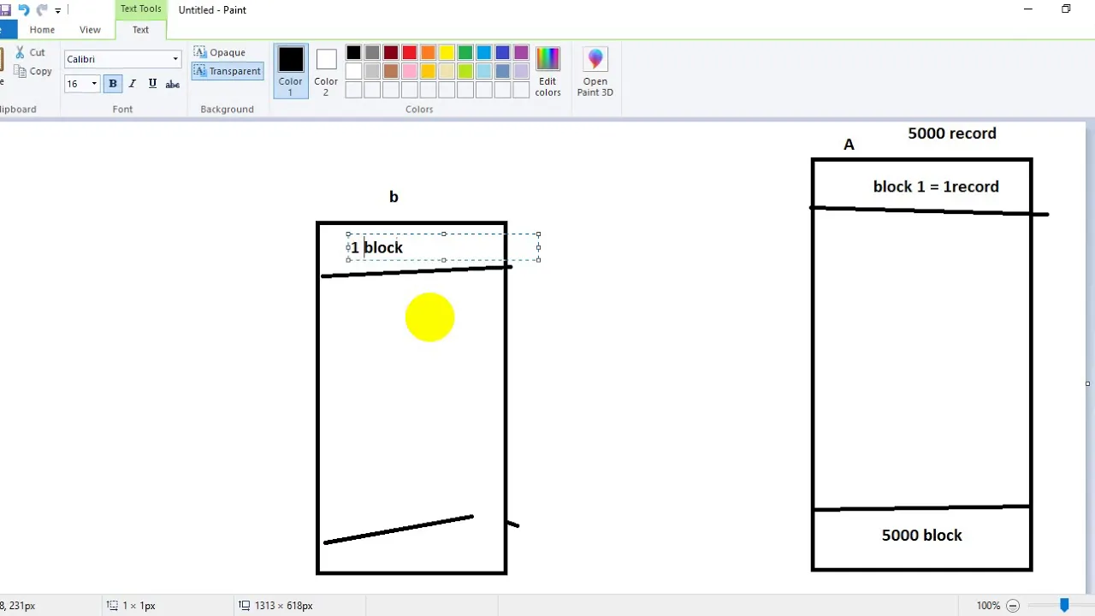Restore down the Paint window
Screen dimensions: 1095x616
1066,9
